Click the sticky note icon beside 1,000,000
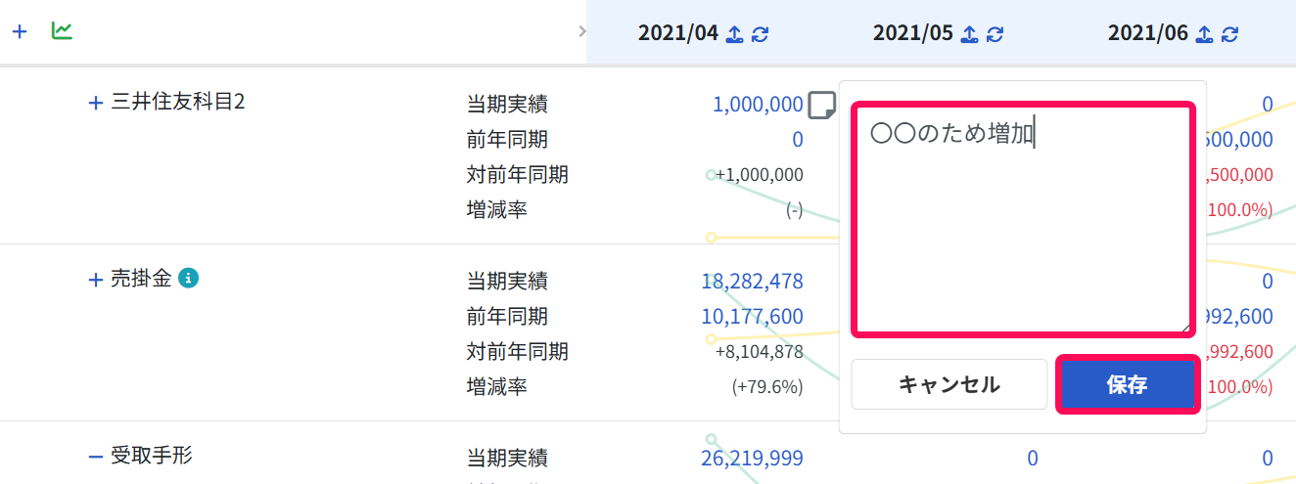The image size is (1296, 484). click(x=821, y=104)
